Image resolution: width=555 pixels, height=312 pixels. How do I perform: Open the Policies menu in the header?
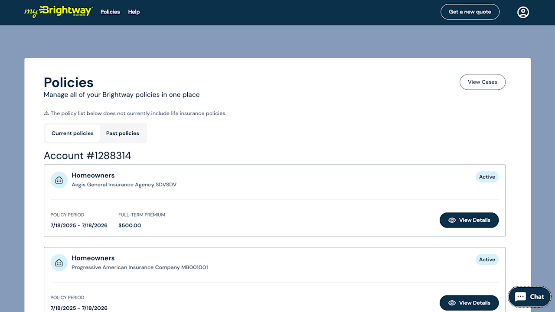point(110,12)
